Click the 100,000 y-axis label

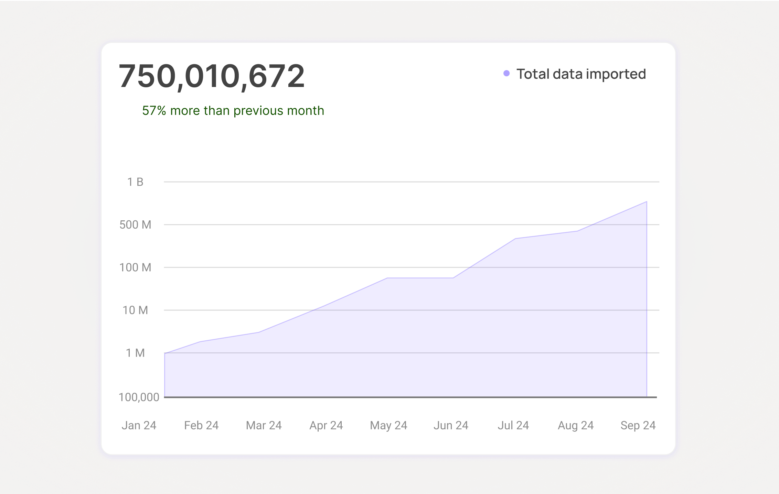(139, 397)
